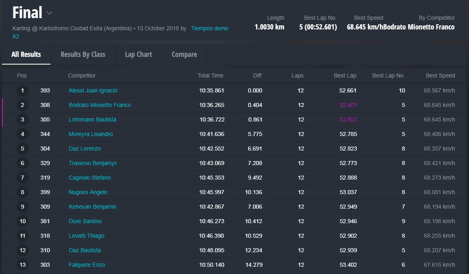Sort by the Total Time column header
Screen dimensions: 469x274
coord(210,76)
